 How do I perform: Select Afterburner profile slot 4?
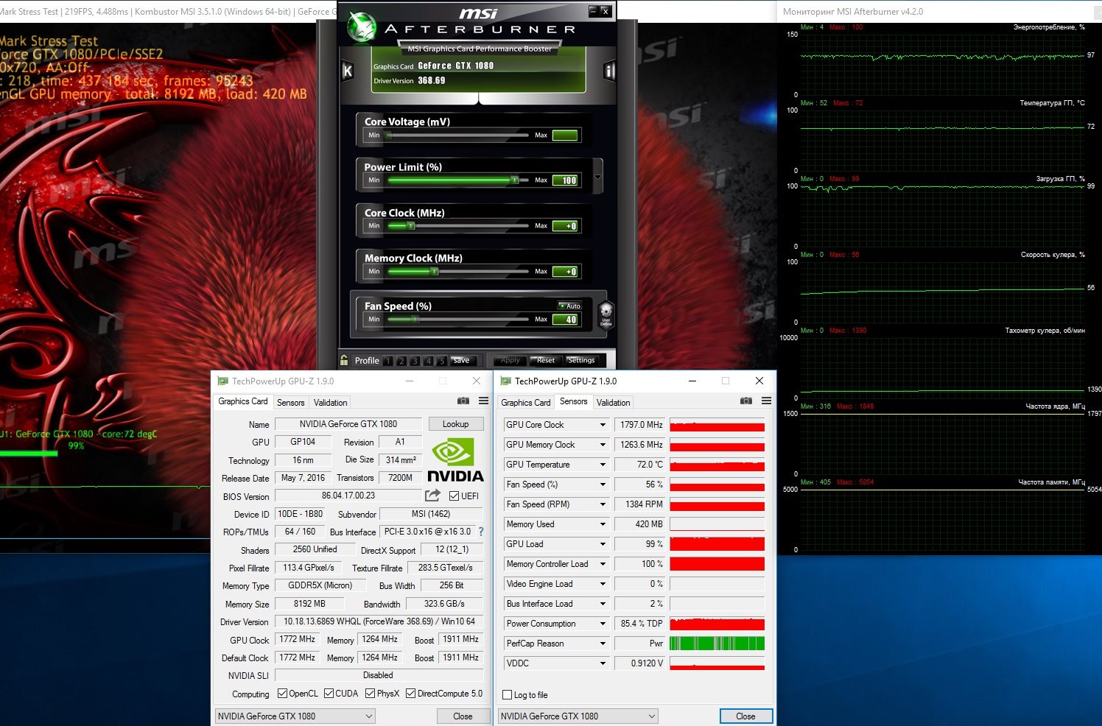click(x=428, y=361)
